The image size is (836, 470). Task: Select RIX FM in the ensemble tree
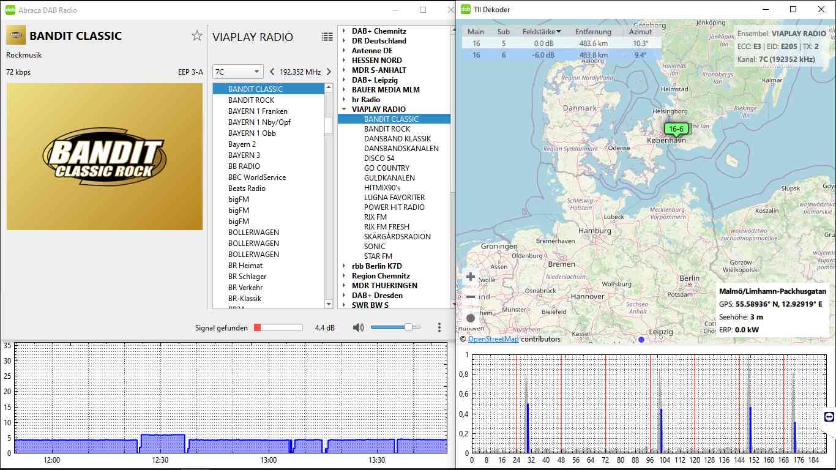click(x=375, y=217)
